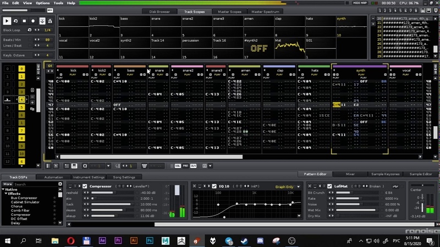The image size is (440, 247).
Task: Remove the EQ 10 device with X
Action: (194, 186)
